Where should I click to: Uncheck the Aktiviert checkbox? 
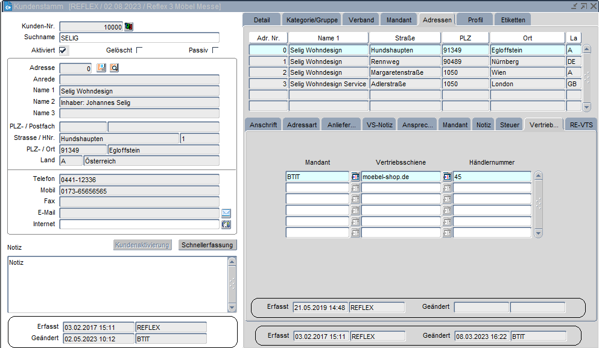[63, 50]
